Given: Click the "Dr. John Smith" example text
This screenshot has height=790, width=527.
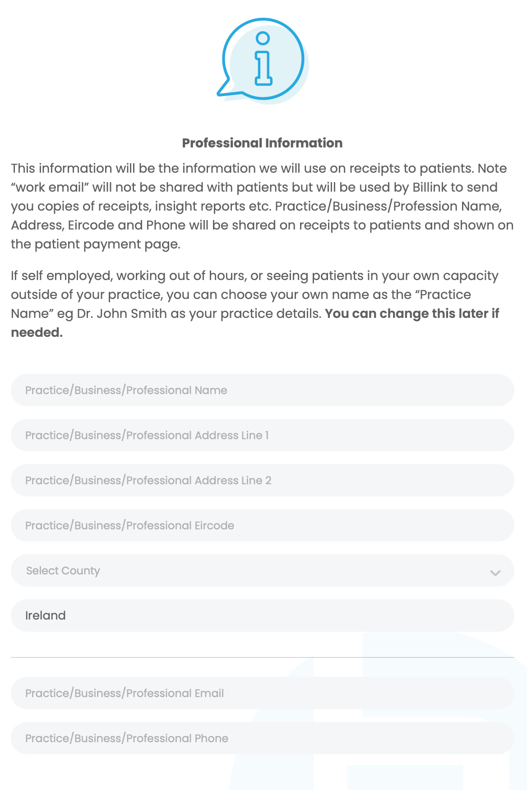Looking at the screenshot, I should point(122,313).
